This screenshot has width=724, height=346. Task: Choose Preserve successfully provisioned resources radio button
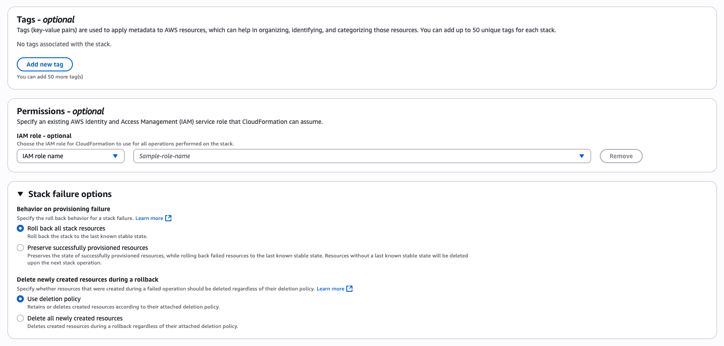click(20, 248)
